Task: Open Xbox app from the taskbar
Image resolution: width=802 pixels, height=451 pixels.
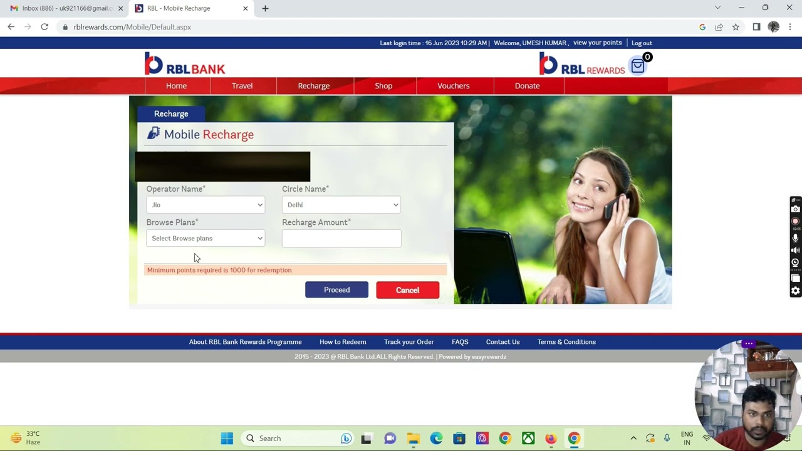Action: (x=528, y=438)
